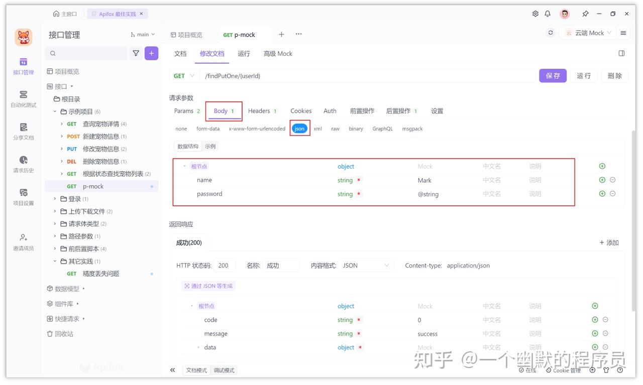The height and width of the screenshot is (385, 643).
Task: Click the 保存 button
Action: click(x=553, y=76)
